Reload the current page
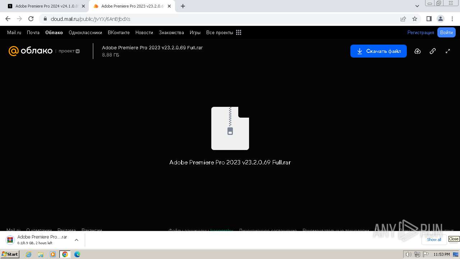 pyautogui.click(x=31, y=19)
